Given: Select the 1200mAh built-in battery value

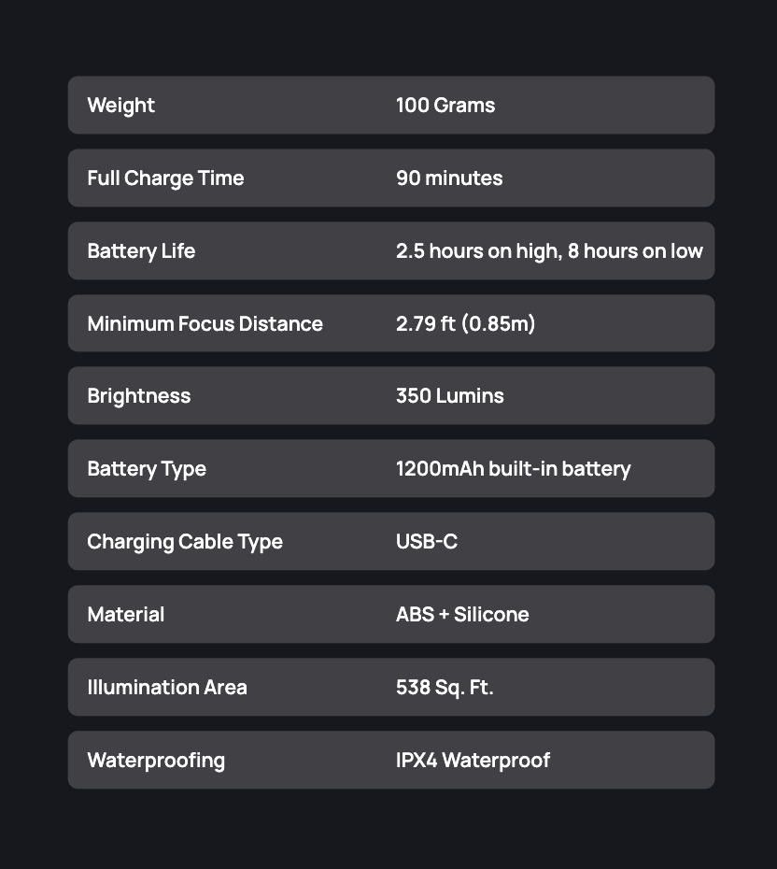Looking at the screenshot, I should pos(513,469).
